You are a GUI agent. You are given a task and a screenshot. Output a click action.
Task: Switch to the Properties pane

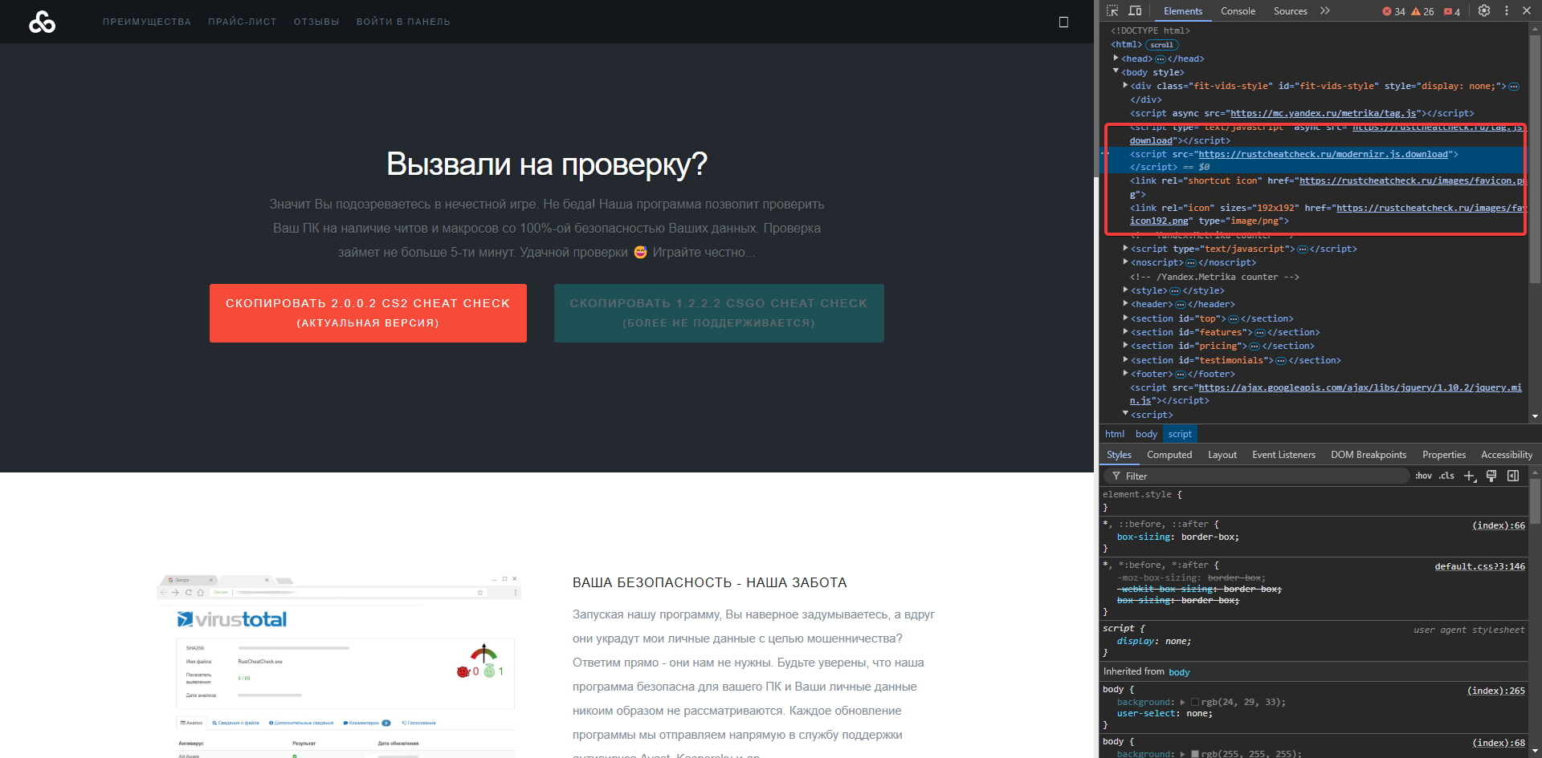pos(1444,455)
